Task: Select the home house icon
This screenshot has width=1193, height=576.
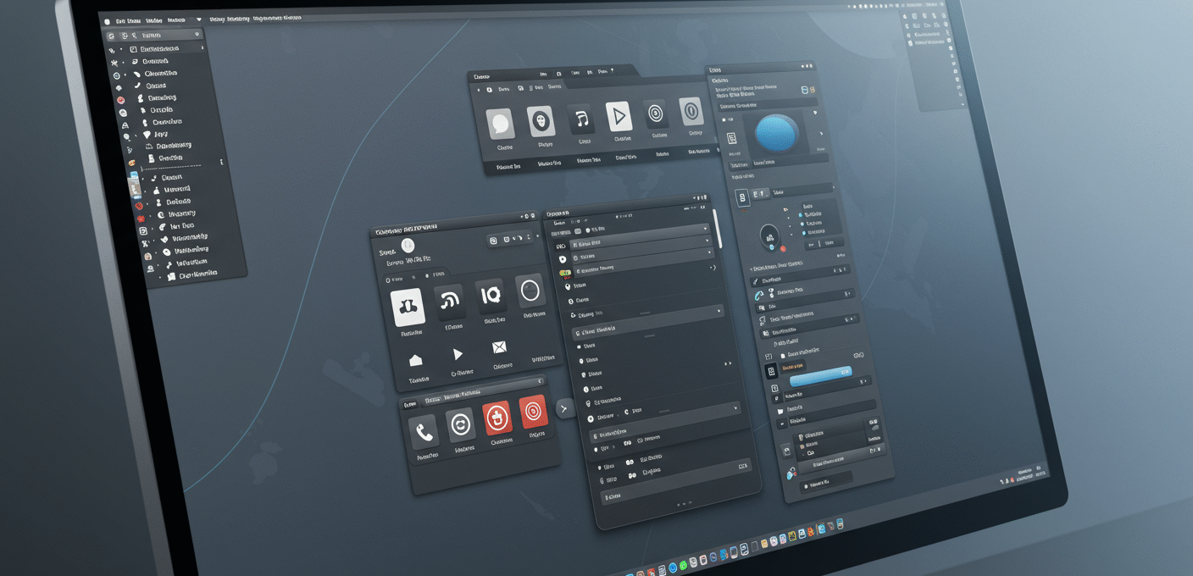Action: pos(415,359)
